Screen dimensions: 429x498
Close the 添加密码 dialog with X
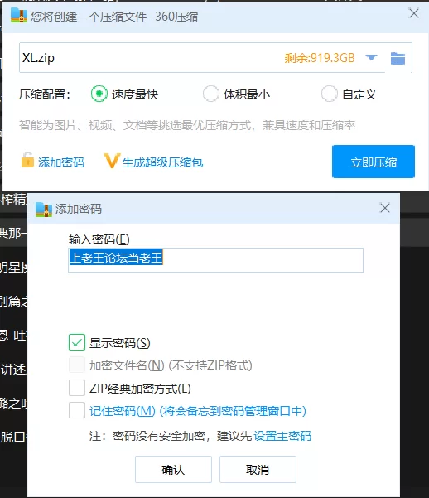tap(385, 208)
